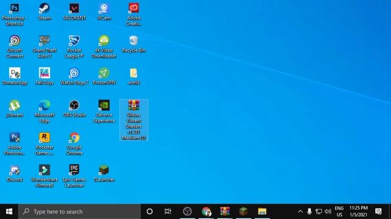Select the Microsoft Edge desktop icon
The height and width of the screenshot is (219, 391).
(x=45, y=111)
